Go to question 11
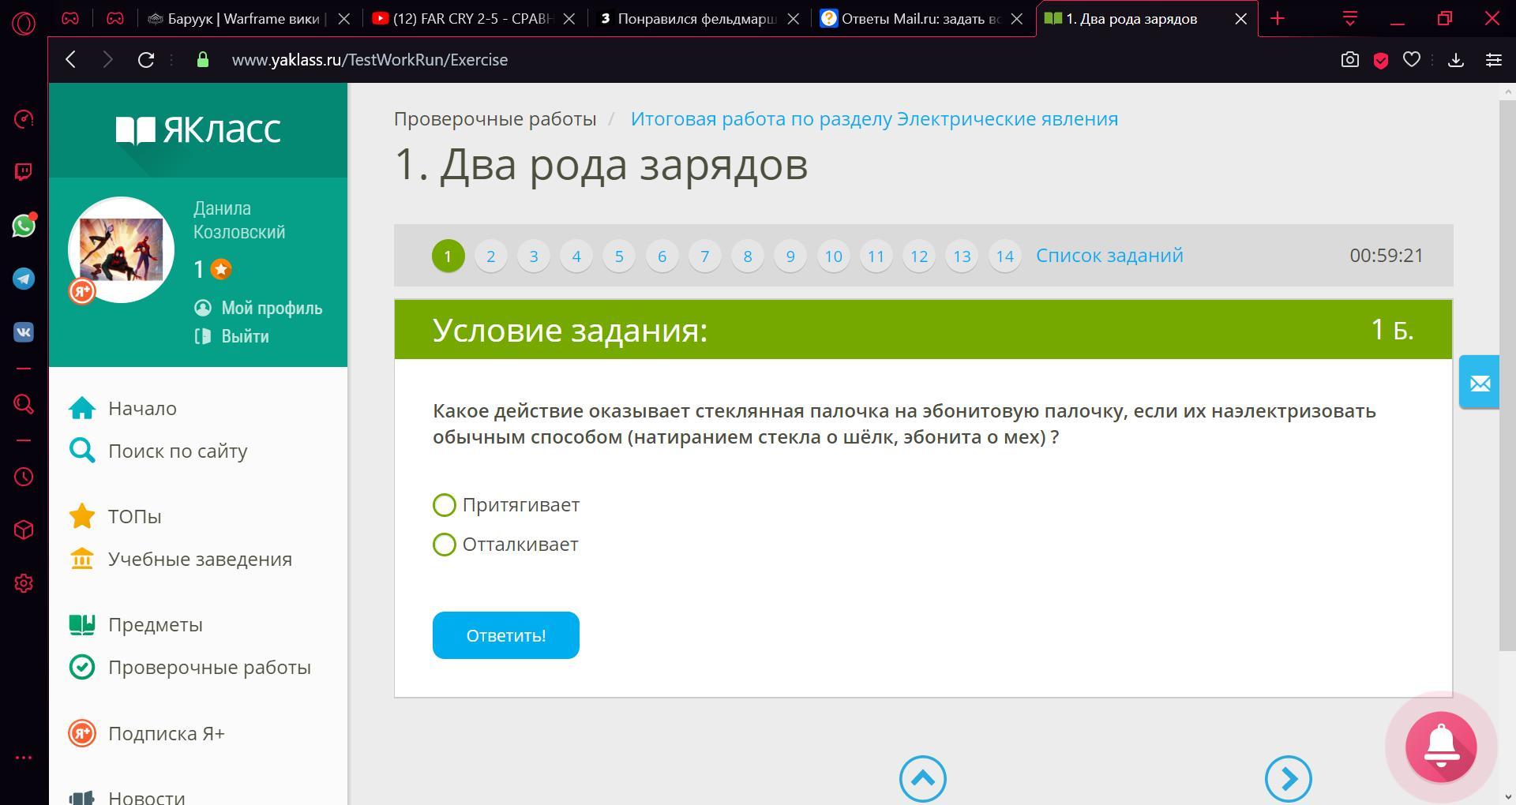Viewport: 1516px width, 805px height. pyautogui.click(x=876, y=256)
